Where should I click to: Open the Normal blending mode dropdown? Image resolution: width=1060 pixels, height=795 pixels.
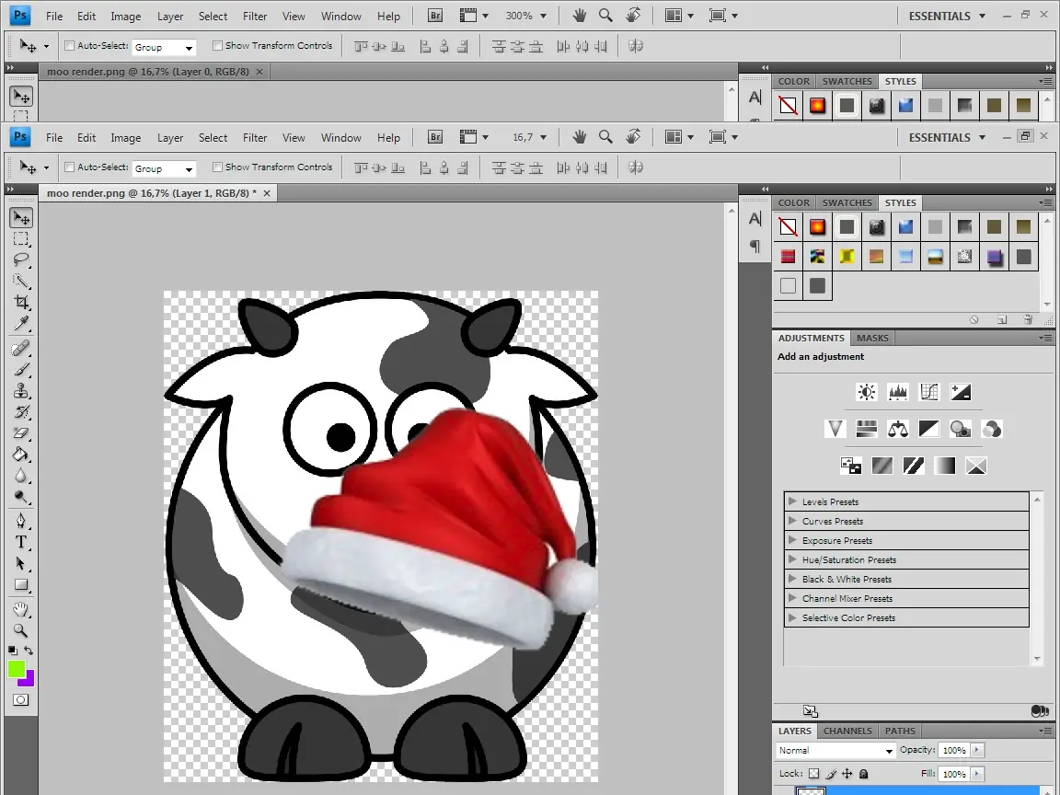pyautogui.click(x=835, y=751)
